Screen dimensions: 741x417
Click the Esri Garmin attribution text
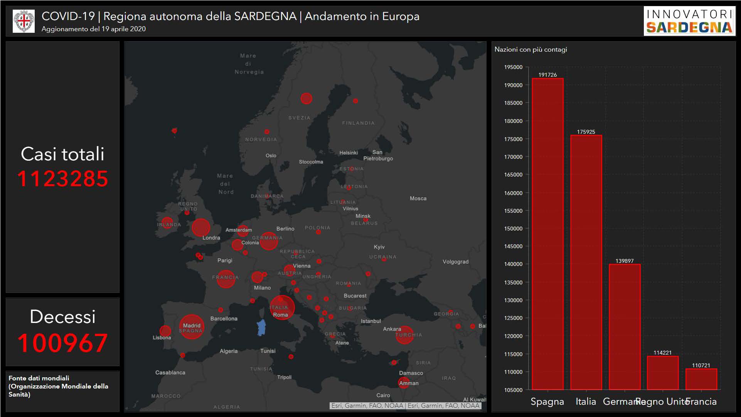405,405
